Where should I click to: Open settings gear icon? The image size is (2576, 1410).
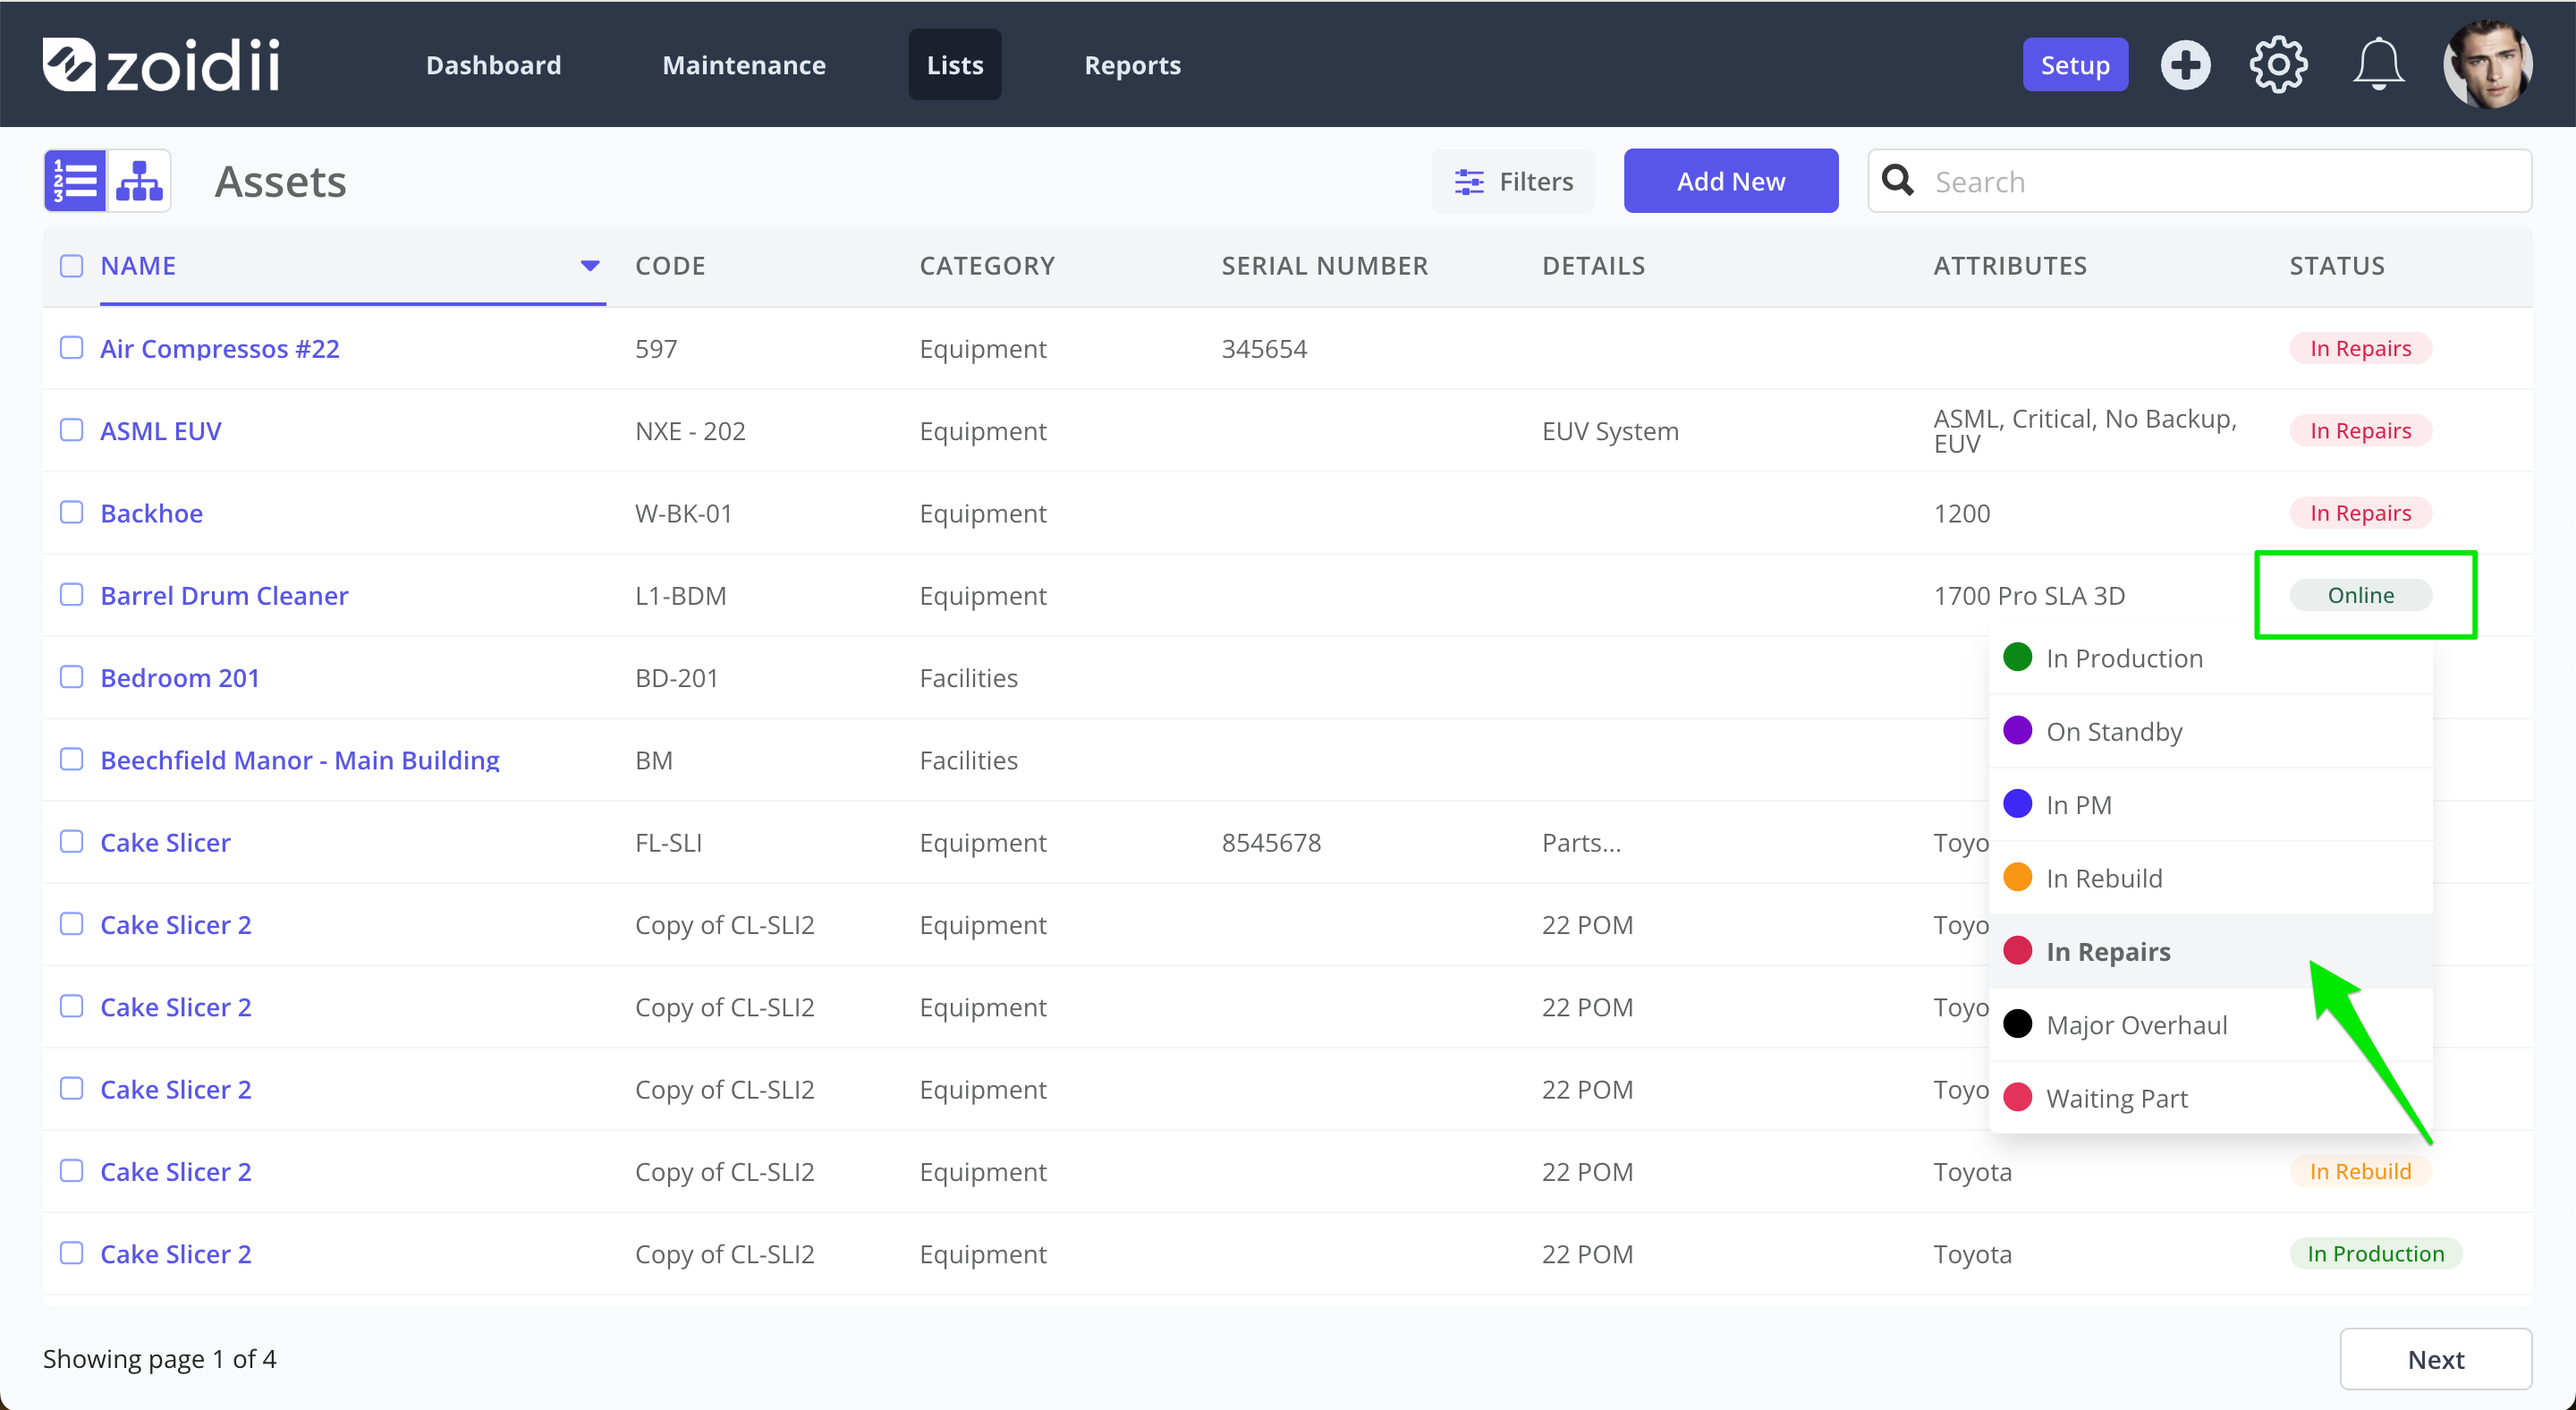(x=2278, y=65)
